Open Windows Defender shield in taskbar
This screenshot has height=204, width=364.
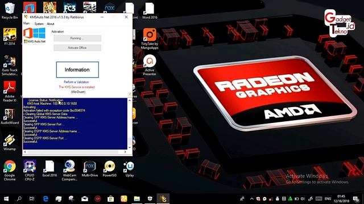point(150,199)
